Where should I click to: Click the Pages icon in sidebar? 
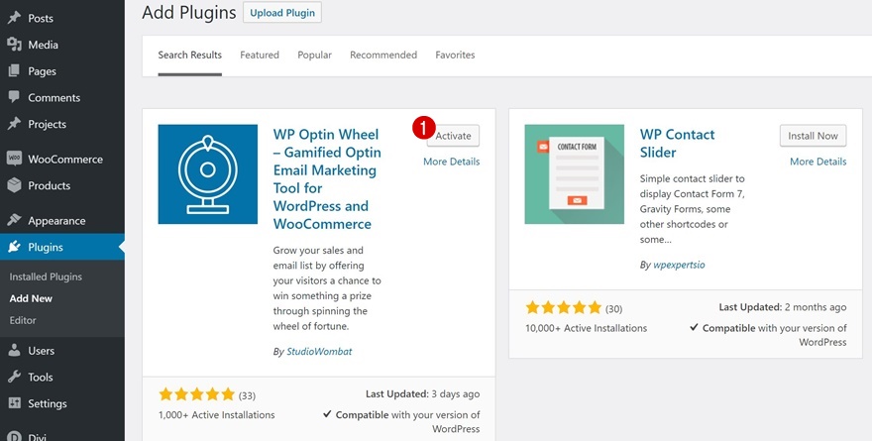14,71
